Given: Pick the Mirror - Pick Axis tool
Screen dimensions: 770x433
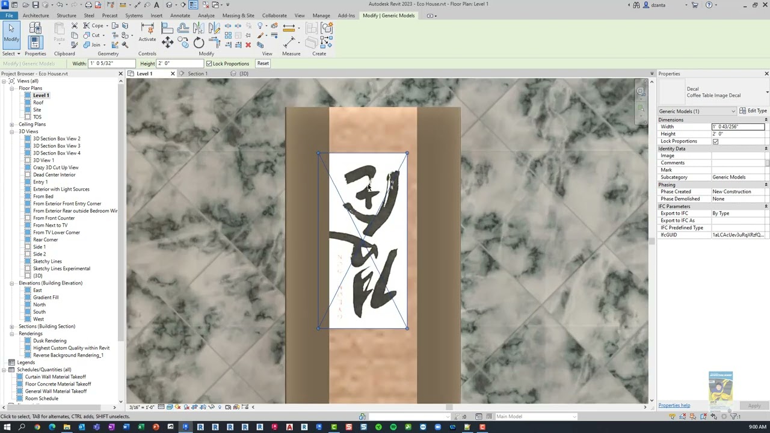Looking at the screenshot, I should click(199, 28).
